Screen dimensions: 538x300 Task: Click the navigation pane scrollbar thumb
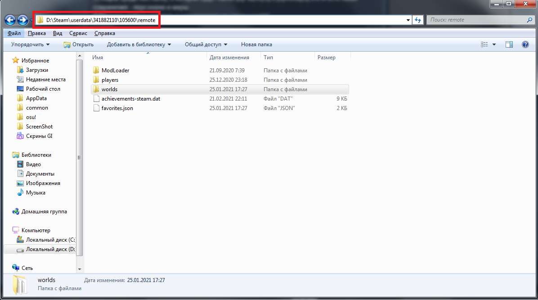pos(80,158)
